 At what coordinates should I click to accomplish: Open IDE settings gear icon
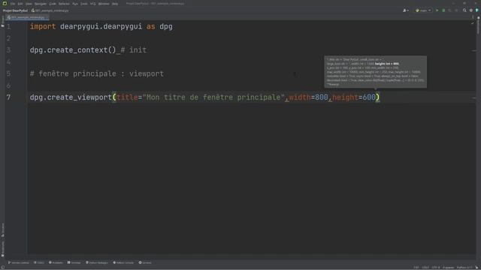(x=471, y=10)
